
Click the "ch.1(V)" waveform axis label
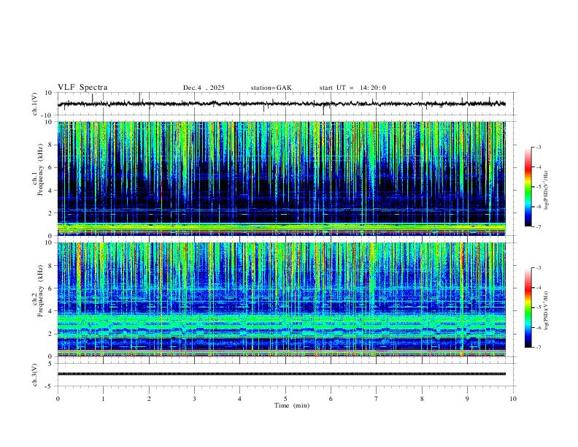35,104
